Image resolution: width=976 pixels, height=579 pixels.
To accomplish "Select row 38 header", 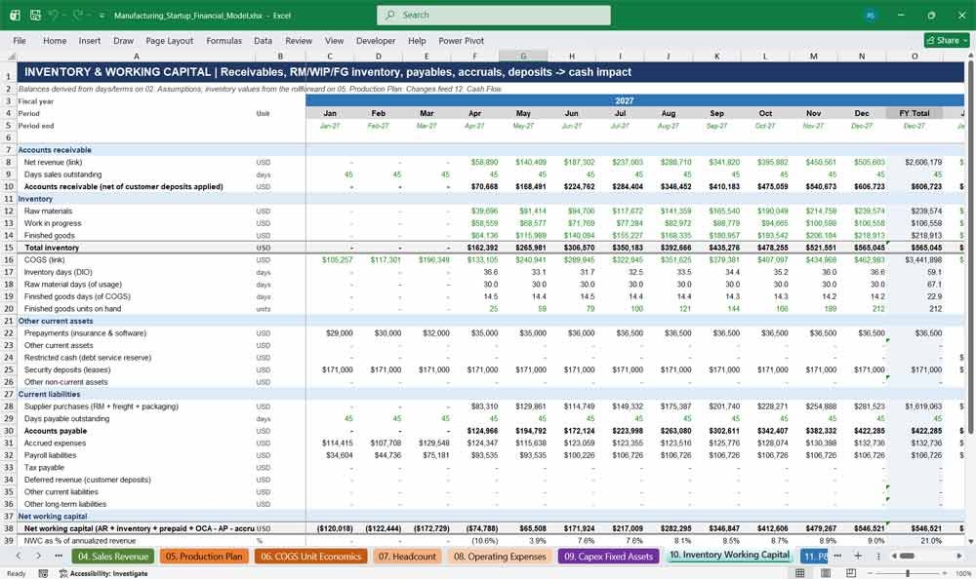I will coord(9,528).
